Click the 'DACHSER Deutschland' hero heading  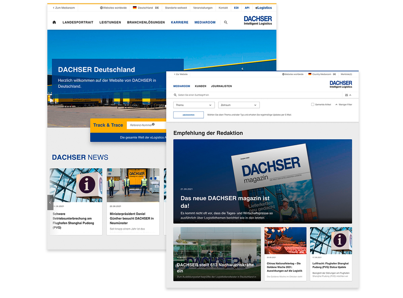pos(96,70)
